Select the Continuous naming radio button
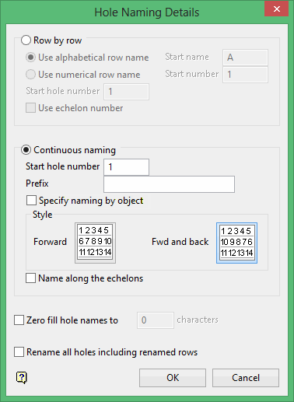Image resolution: width=294 pixels, height=402 pixels. pyautogui.click(x=26, y=150)
